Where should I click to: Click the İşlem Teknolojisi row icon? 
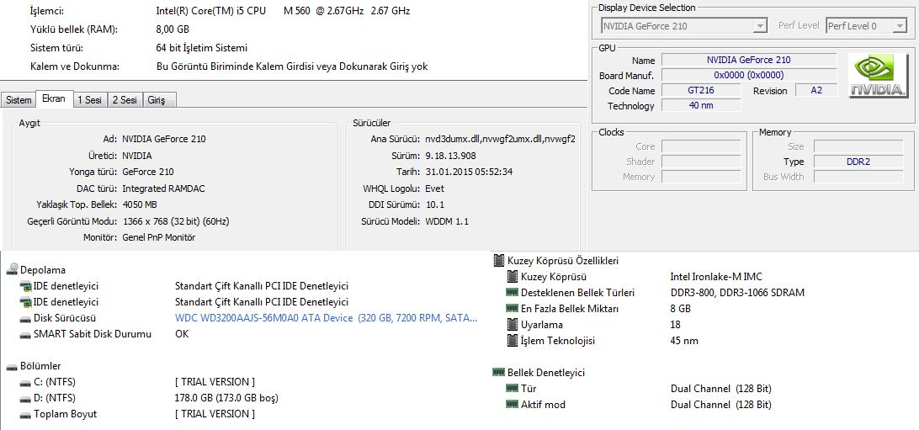pyautogui.click(x=513, y=341)
